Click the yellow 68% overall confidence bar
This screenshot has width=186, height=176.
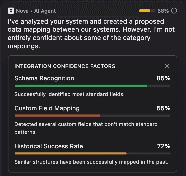[x=147, y=11]
